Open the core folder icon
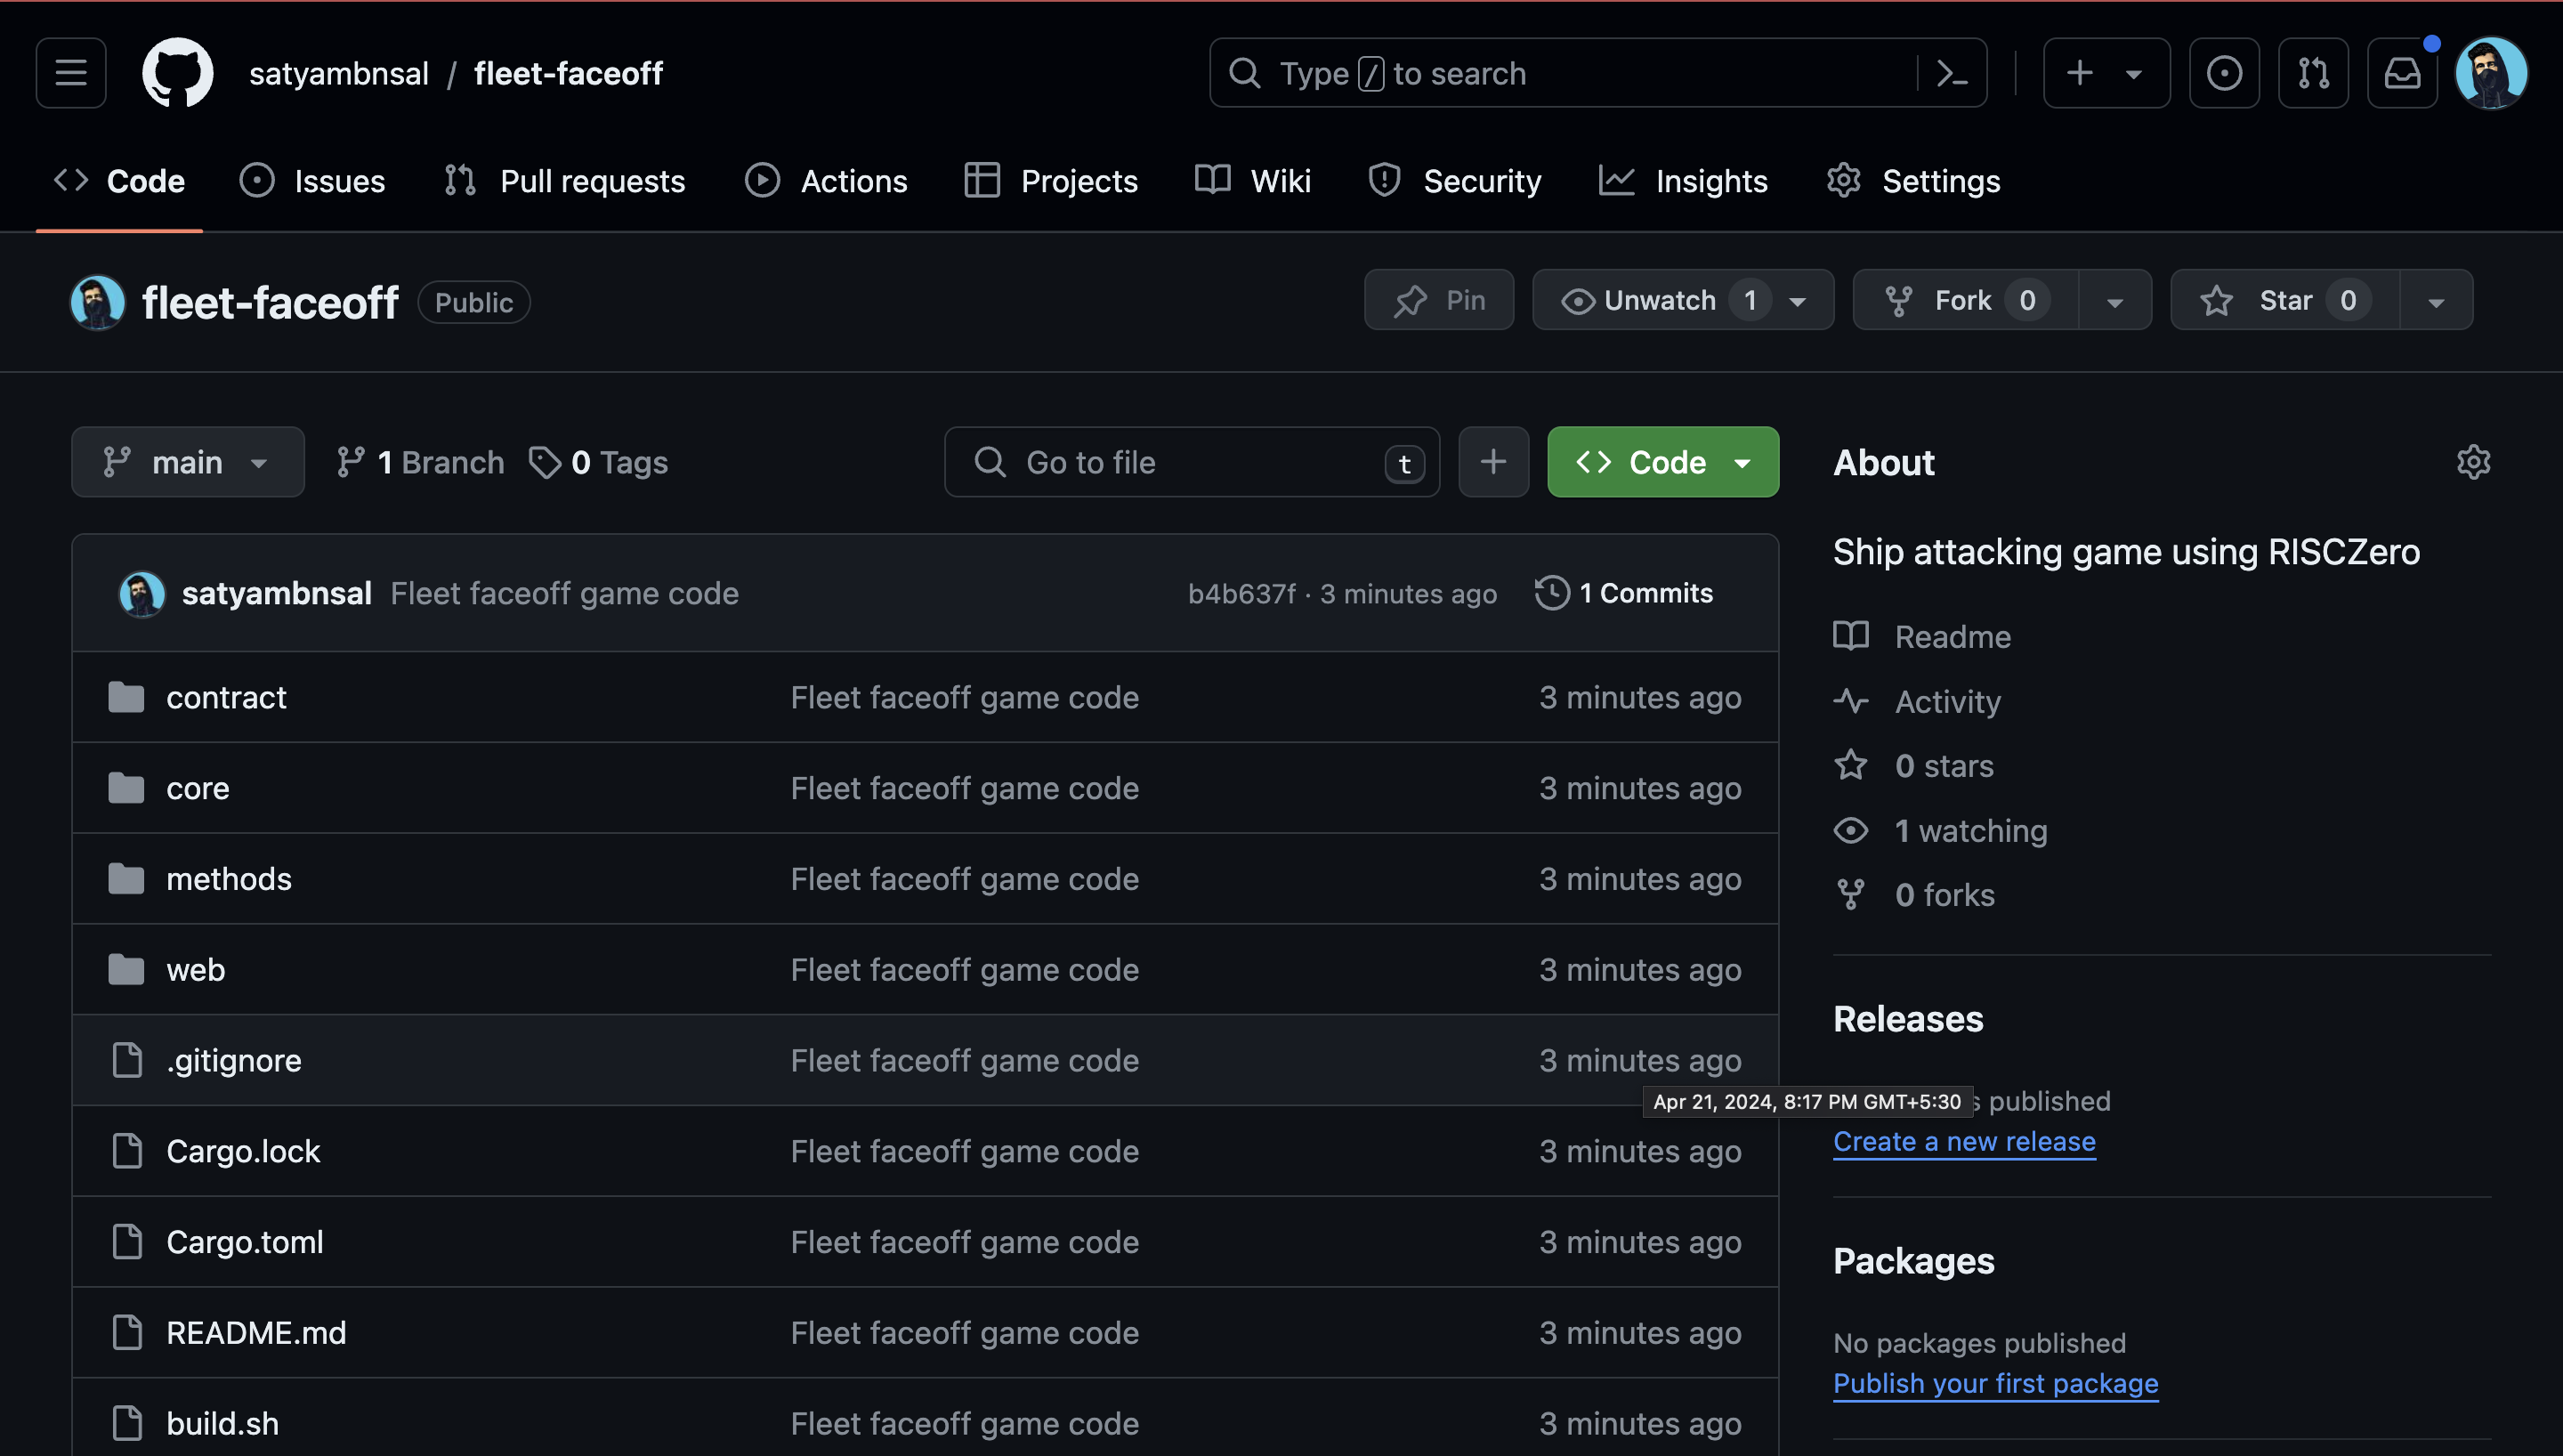Screen dimensions: 2563x1456 126,788
